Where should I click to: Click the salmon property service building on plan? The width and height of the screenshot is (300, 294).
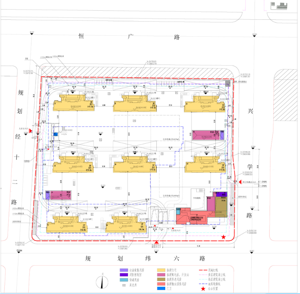190,217
